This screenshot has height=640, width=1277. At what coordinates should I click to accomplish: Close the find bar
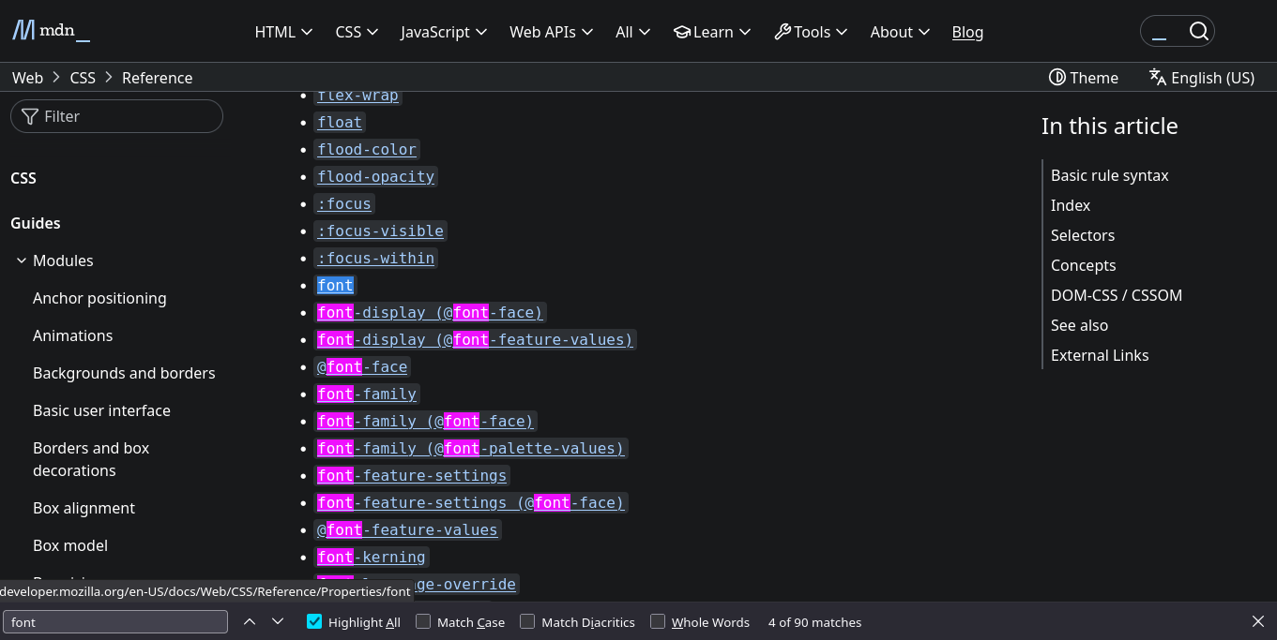pyautogui.click(x=1258, y=622)
